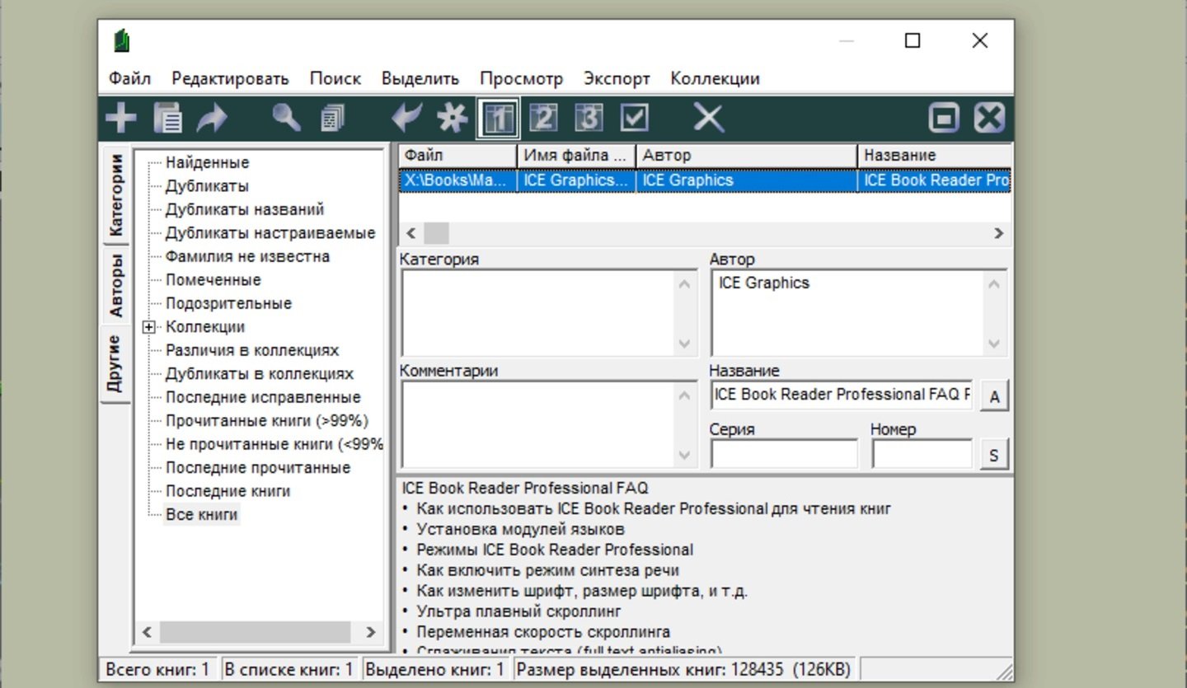1187x688 pixels.
Task: Click the paste clipboard toolbar icon
Action: pyautogui.click(x=168, y=119)
